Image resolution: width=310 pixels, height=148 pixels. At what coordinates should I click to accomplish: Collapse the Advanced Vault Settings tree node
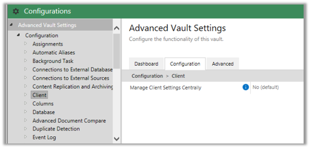click(12, 25)
